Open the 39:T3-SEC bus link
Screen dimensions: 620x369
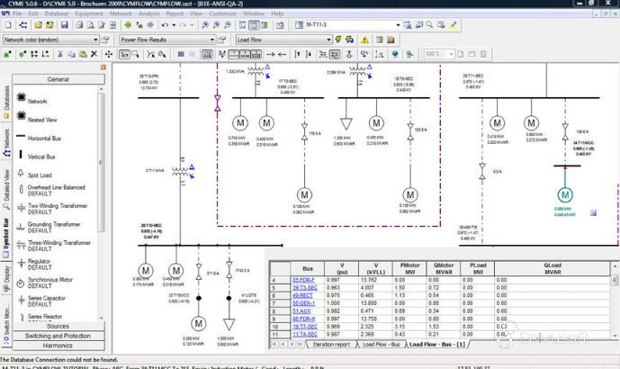(305, 287)
